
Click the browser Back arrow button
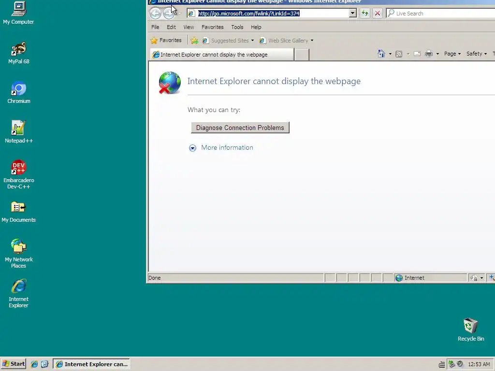coord(155,13)
